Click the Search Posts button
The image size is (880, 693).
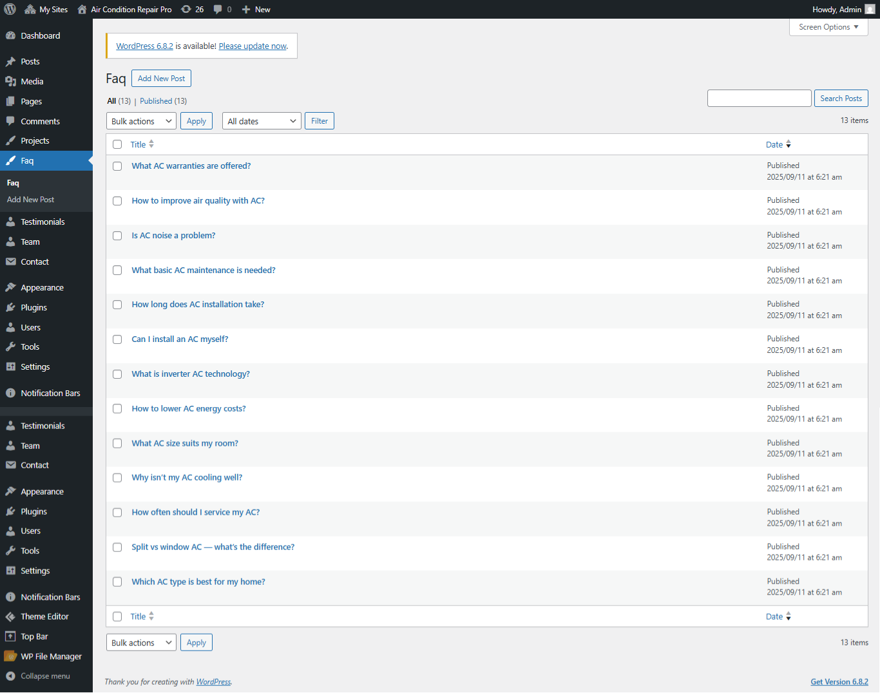841,99
